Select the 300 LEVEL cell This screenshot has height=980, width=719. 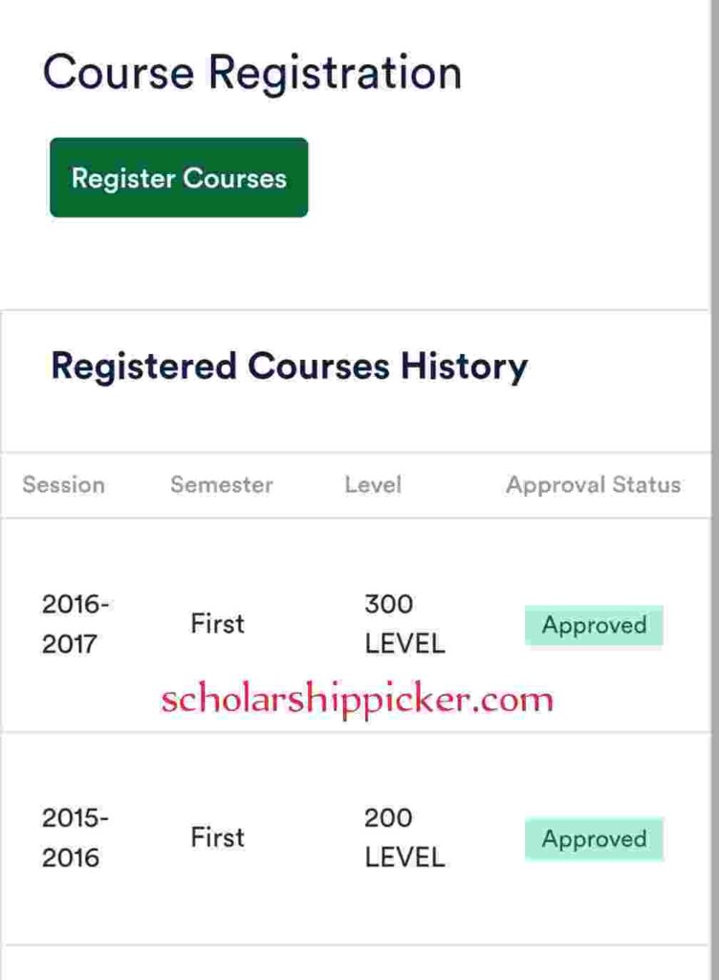click(405, 624)
